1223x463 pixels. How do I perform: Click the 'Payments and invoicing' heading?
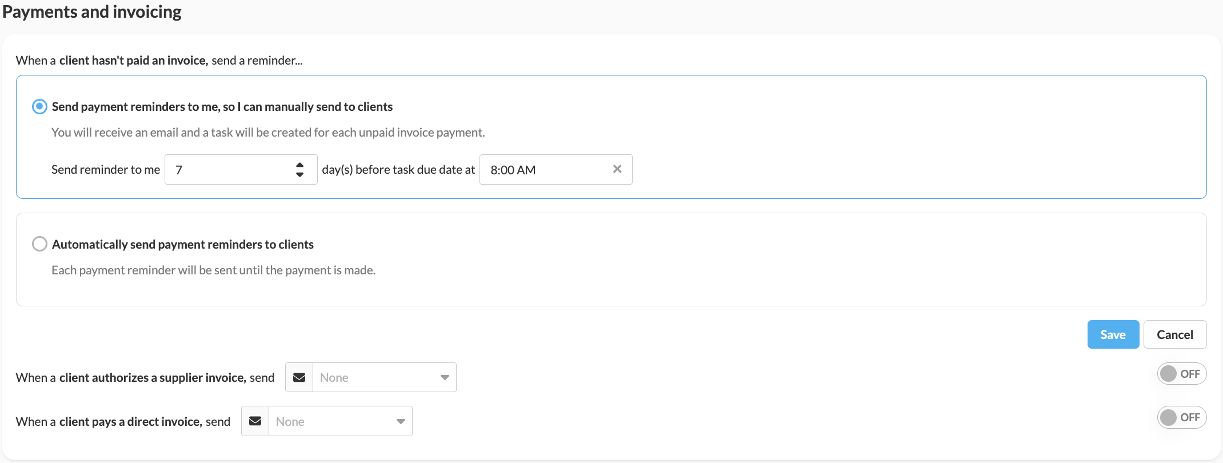[92, 12]
